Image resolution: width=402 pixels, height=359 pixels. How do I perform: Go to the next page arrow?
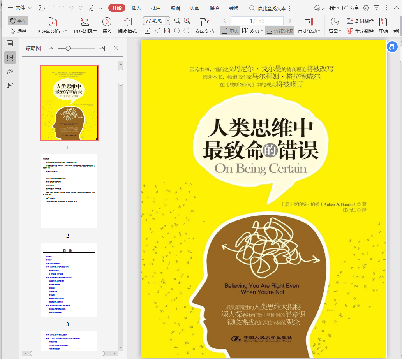tap(290, 21)
